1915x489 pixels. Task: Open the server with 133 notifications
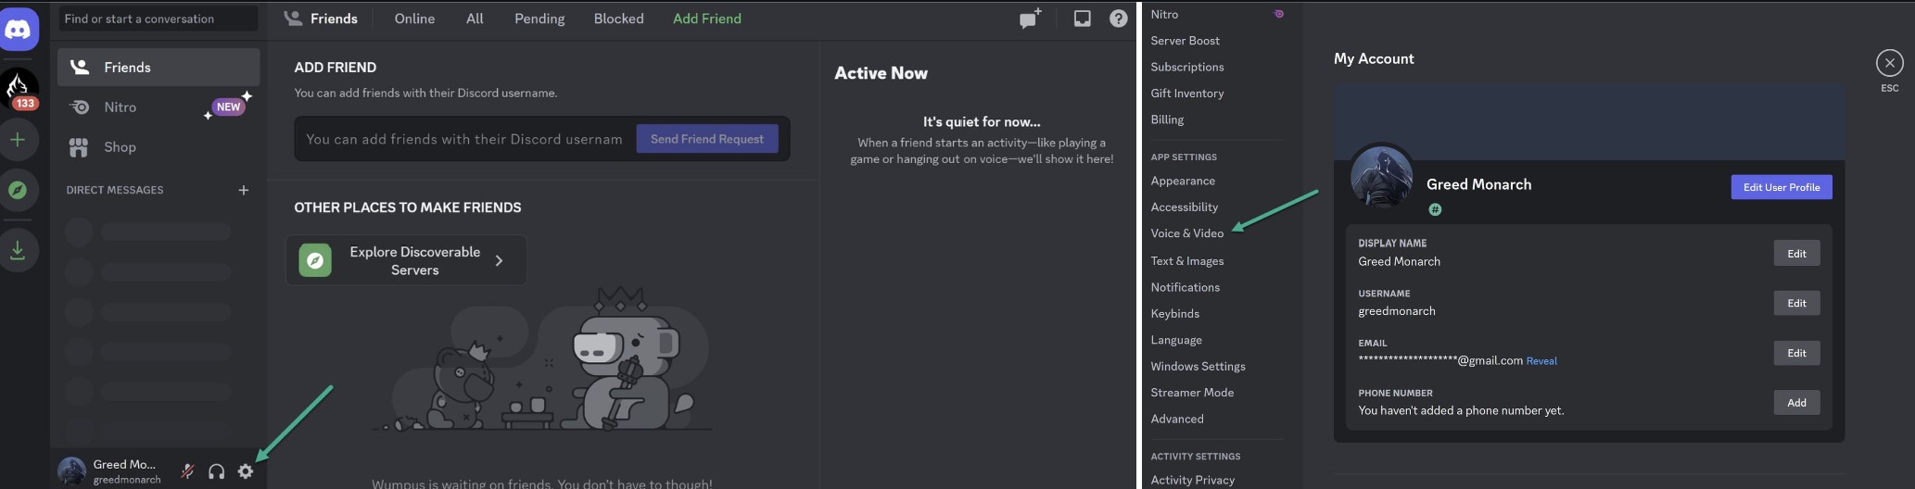(19, 89)
